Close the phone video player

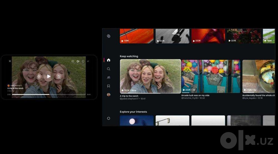(x=10, y=61)
